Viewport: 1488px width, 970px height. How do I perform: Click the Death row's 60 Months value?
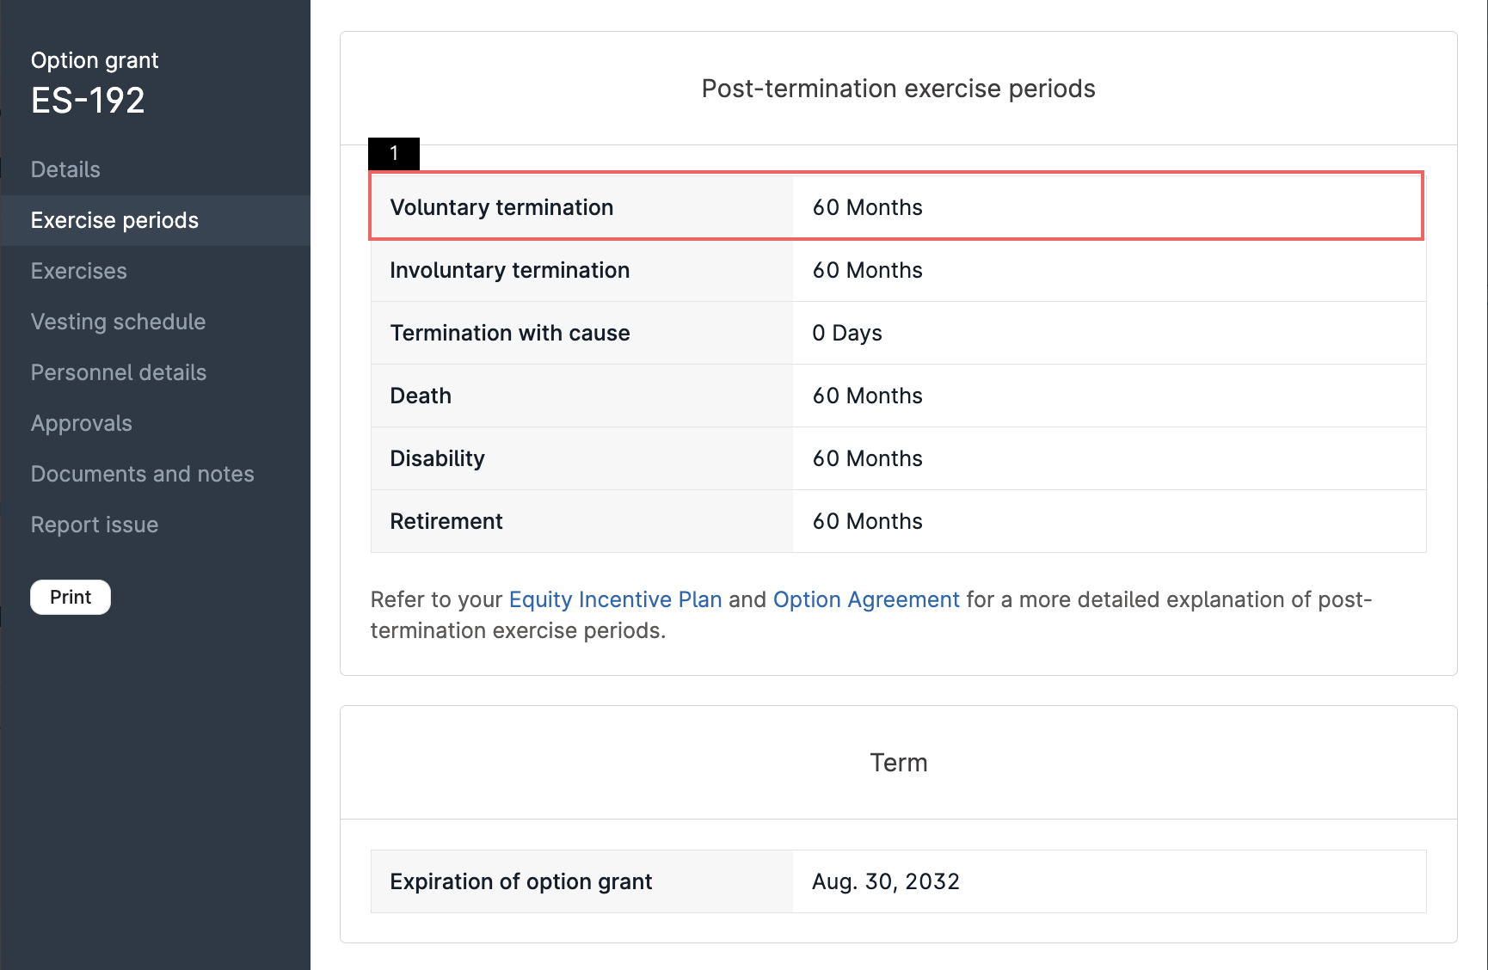coord(867,396)
